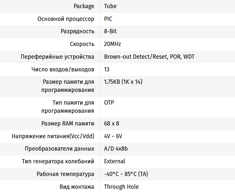The height and width of the screenshot is (192, 235).
Task: Select the "Through Hole" mounting value
Action: coord(121,187)
